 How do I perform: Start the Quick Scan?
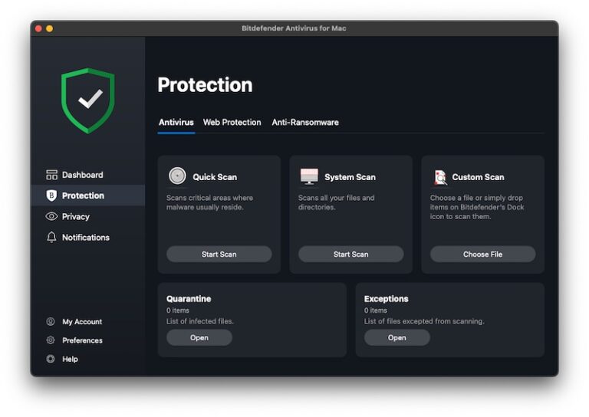pyautogui.click(x=219, y=254)
